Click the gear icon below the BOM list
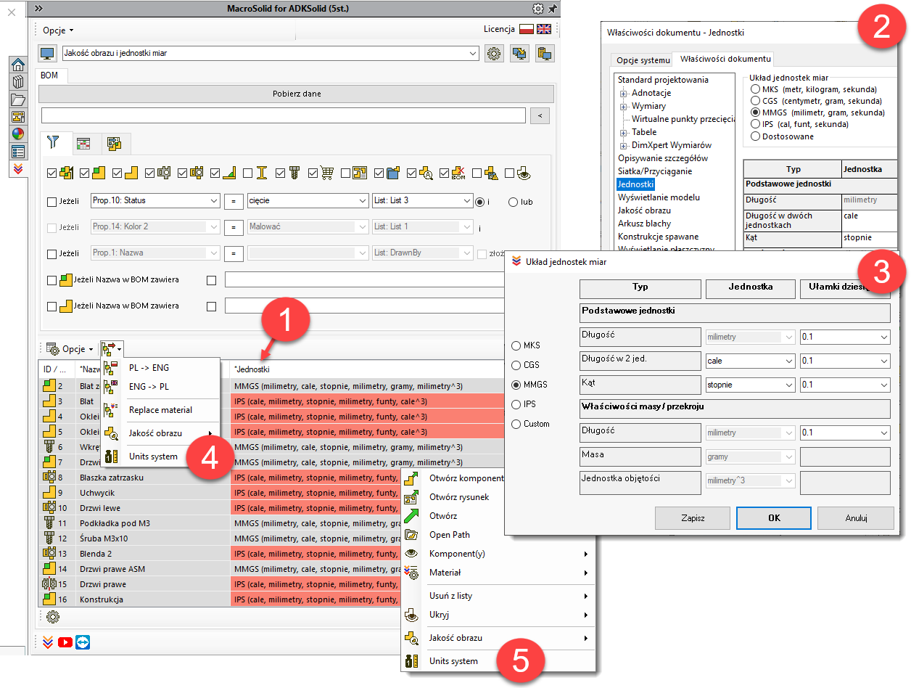911x688 pixels. click(x=52, y=617)
